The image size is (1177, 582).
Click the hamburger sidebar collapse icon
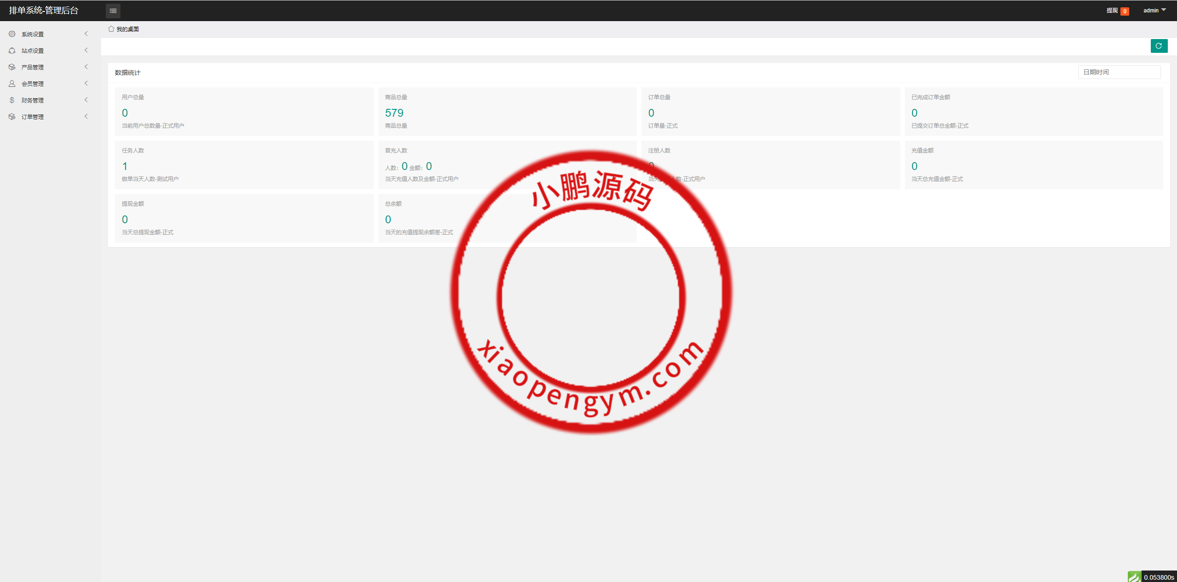coord(113,11)
